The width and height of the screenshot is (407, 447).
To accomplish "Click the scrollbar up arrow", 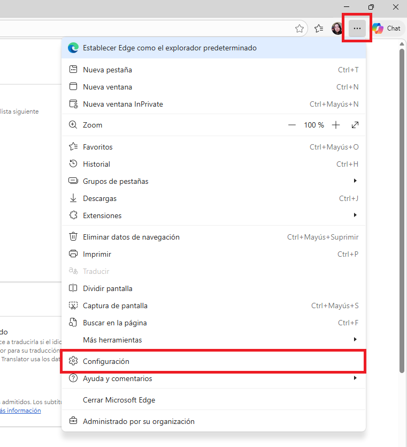I will coord(402,44).
